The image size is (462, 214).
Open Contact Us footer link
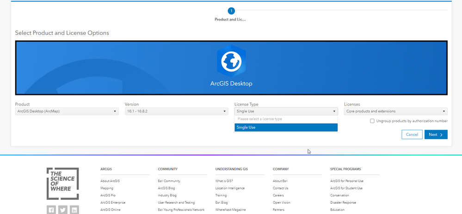[x=281, y=189]
